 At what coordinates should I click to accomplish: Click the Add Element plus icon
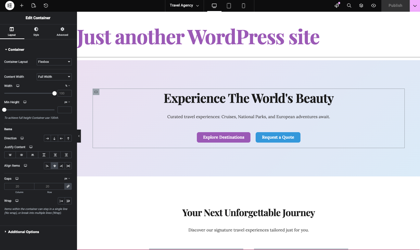point(22,6)
